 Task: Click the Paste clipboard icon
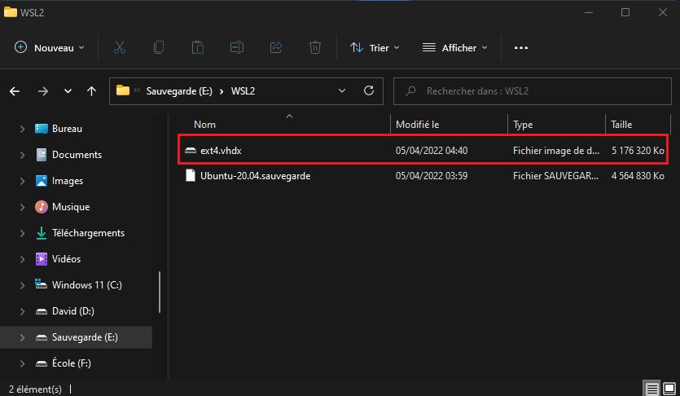[198, 47]
